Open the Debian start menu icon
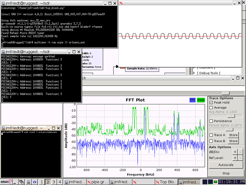 coord(6,182)
